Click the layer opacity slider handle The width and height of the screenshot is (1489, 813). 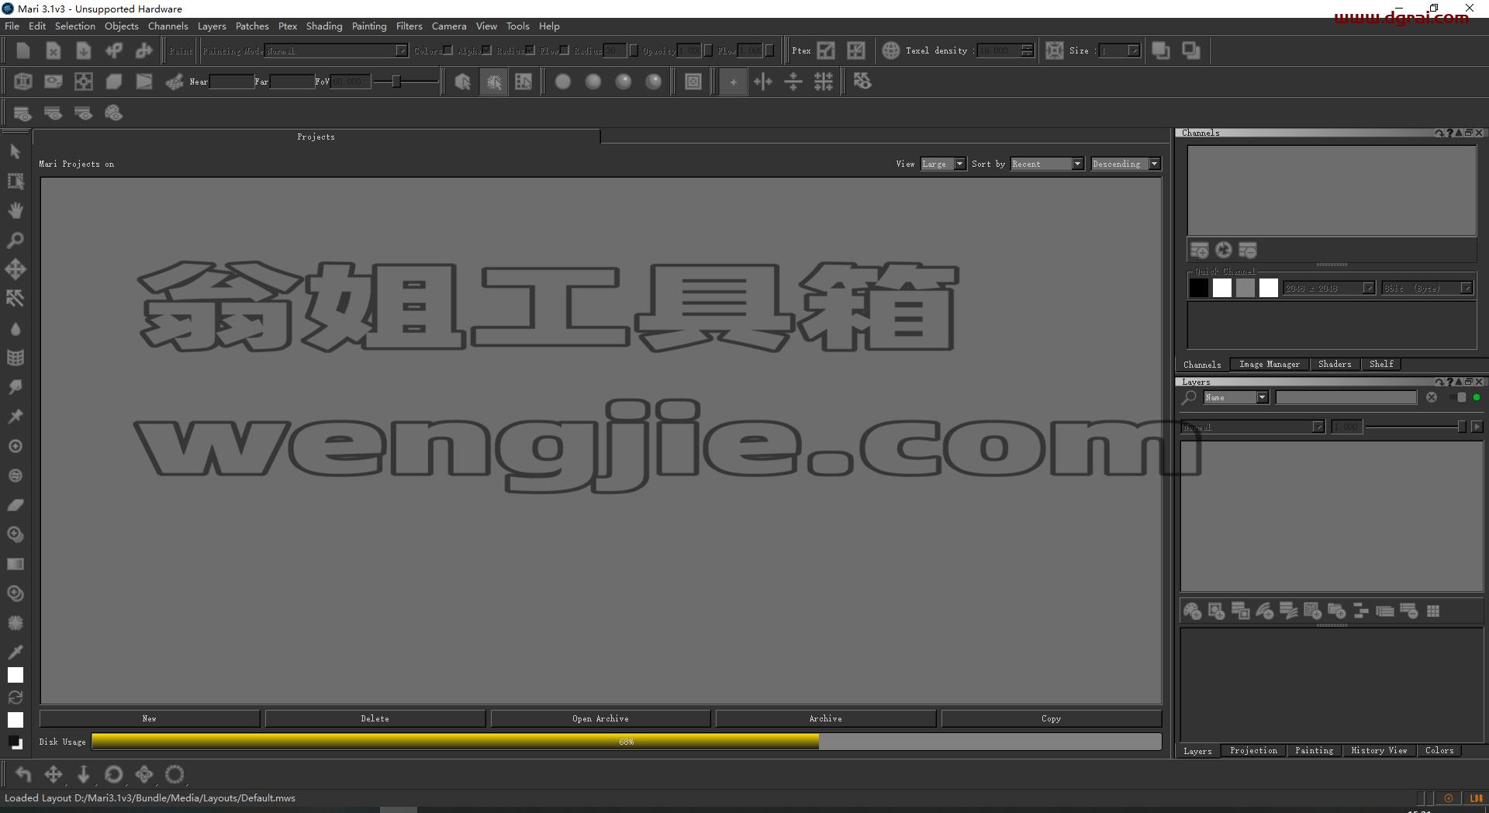coord(1461,427)
